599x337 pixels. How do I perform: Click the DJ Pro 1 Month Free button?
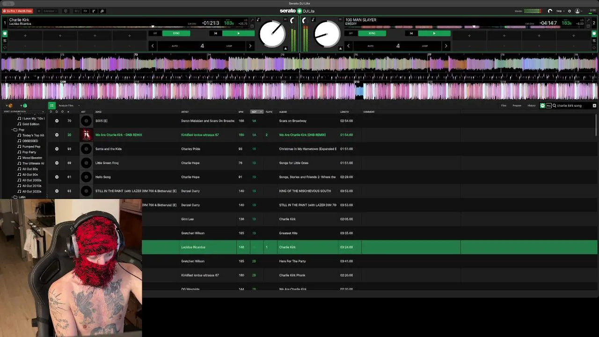(17, 11)
